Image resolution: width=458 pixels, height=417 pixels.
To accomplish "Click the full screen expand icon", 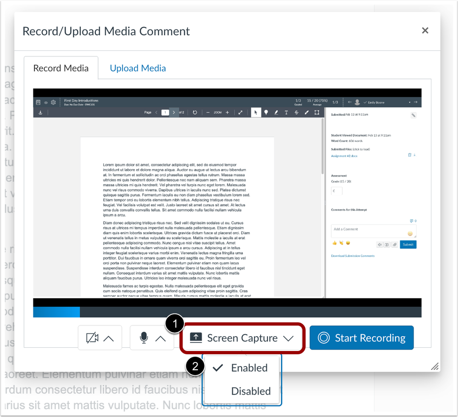I will 240,112.
